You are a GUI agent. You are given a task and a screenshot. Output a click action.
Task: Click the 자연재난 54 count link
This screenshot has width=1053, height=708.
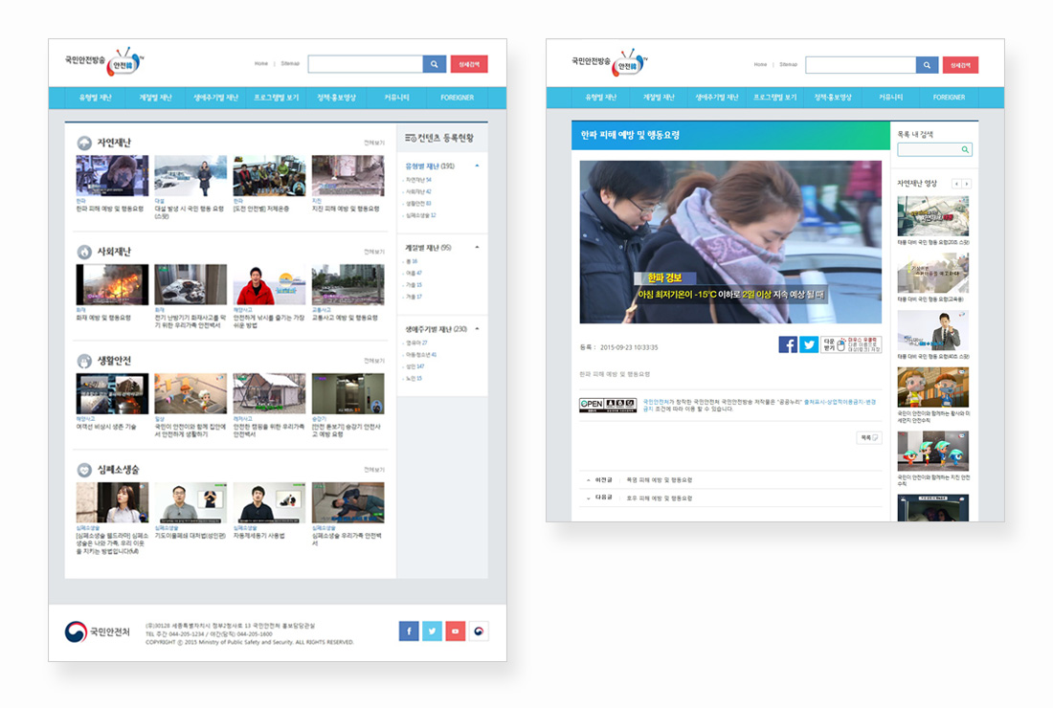pyautogui.click(x=418, y=180)
